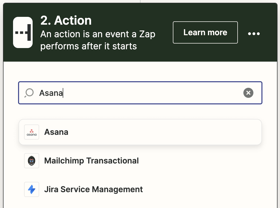This screenshot has width=280, height=208.
Task: Click the Mailchimp Transactional monkey logo
Action: (x=32, y=161)
